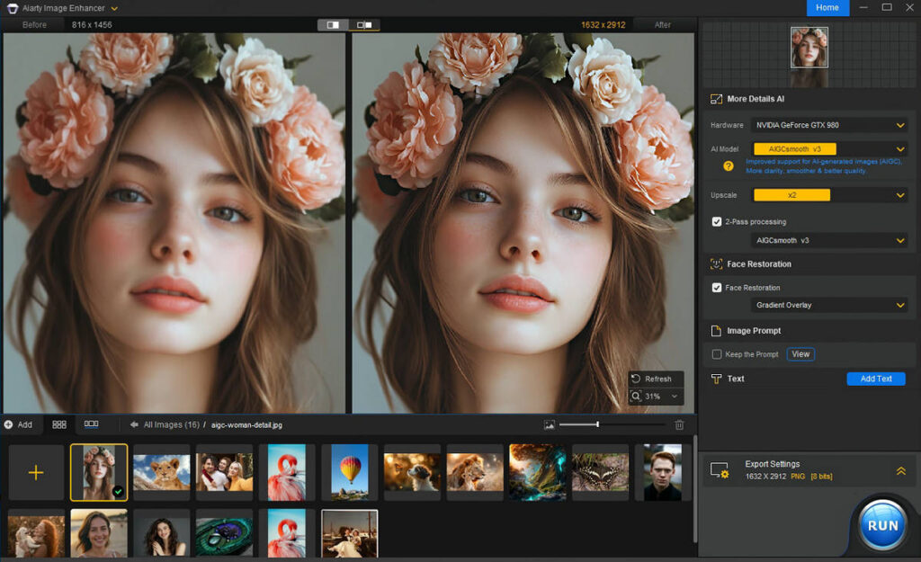Select the side-by-side compare view icon
The image size is (921, 562).
(x=364, y=24)
